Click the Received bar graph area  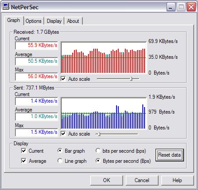click(104, 57)
